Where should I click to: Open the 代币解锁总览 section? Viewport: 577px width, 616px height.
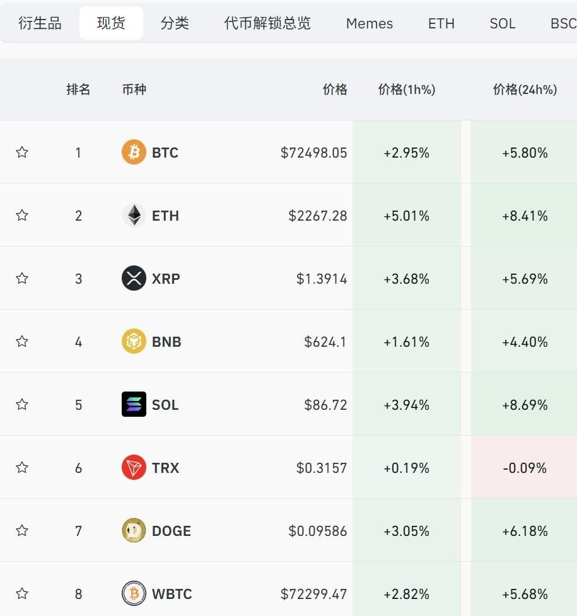tap(267, 23)
